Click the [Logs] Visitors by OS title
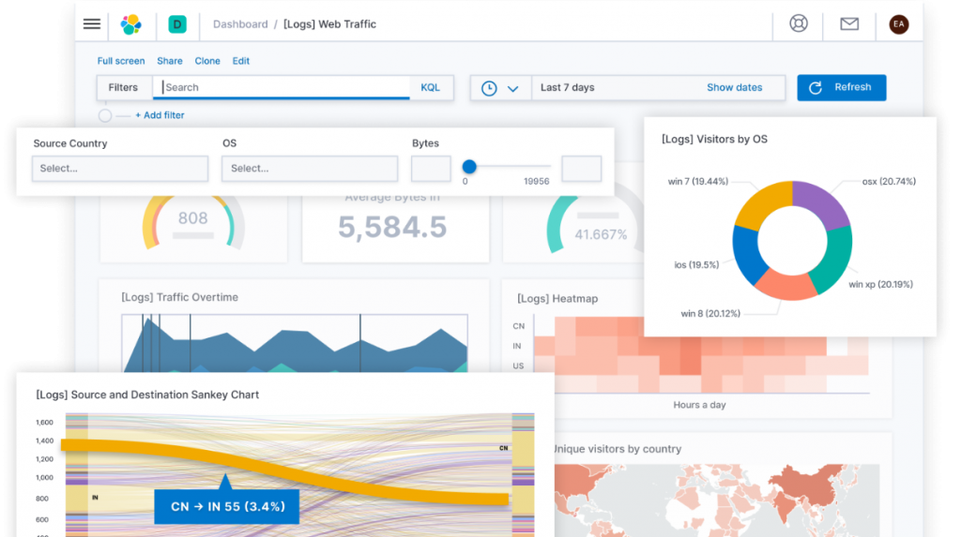 714,139
